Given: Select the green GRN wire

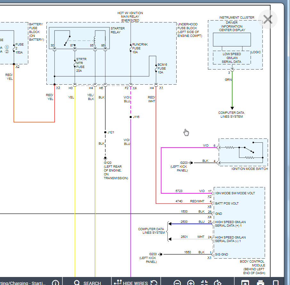Looking at the screenshot, I should click(x=232, y=89).
